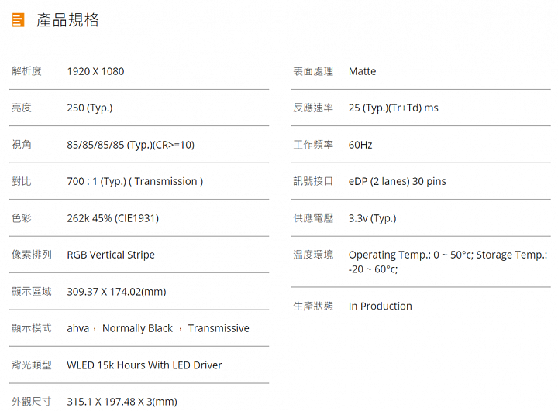Select the 250 (Typ.) brightness value
The height and width of the screenshot is (411, 558).
(90, 108)
